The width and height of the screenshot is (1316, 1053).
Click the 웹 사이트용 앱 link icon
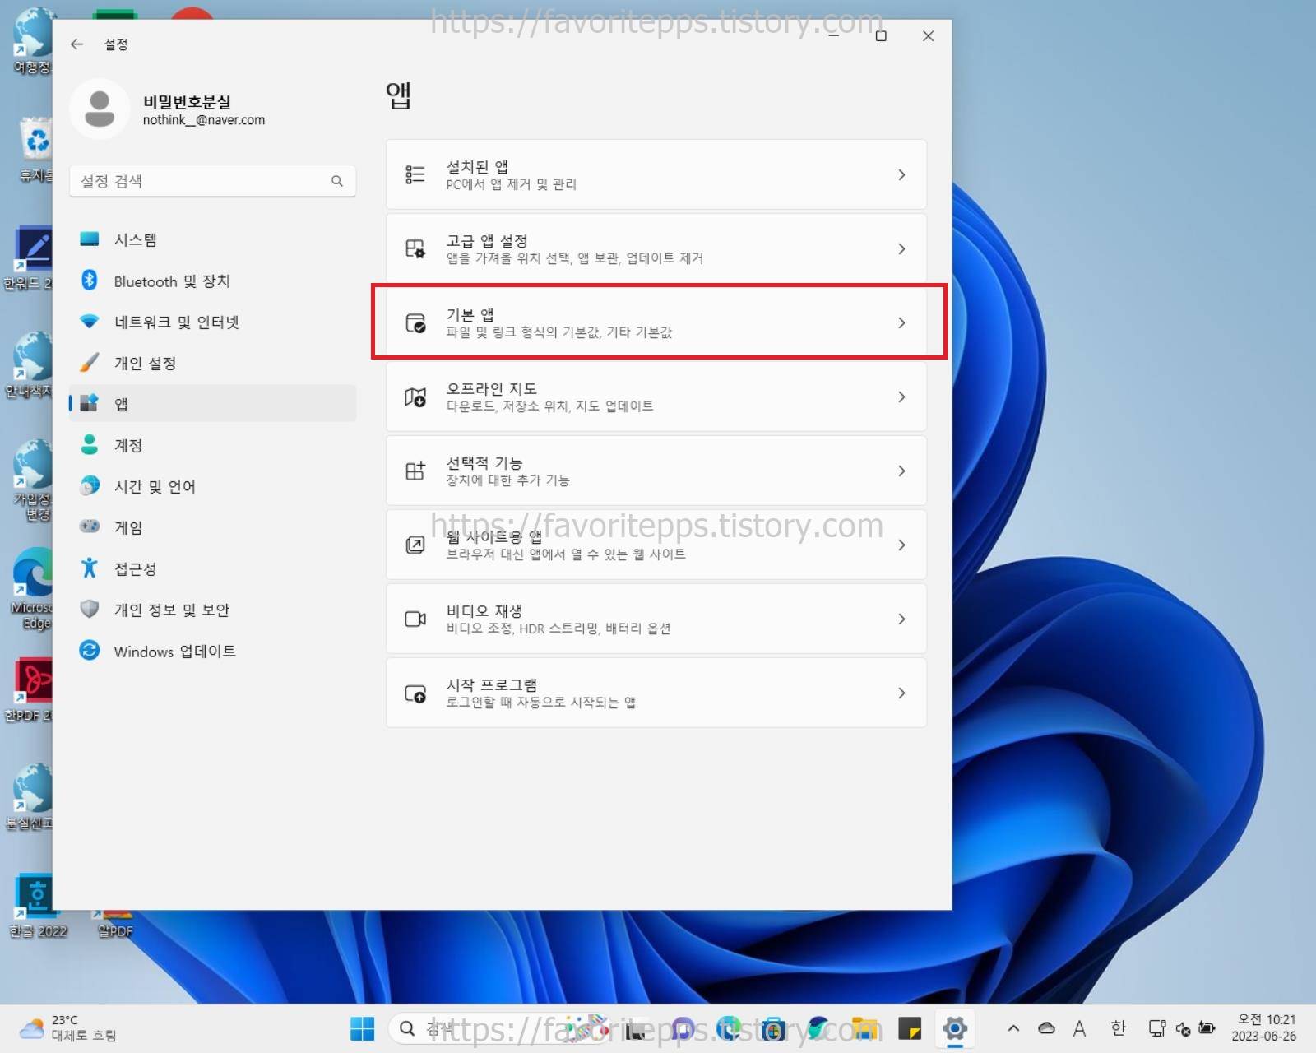pos(415,545)
